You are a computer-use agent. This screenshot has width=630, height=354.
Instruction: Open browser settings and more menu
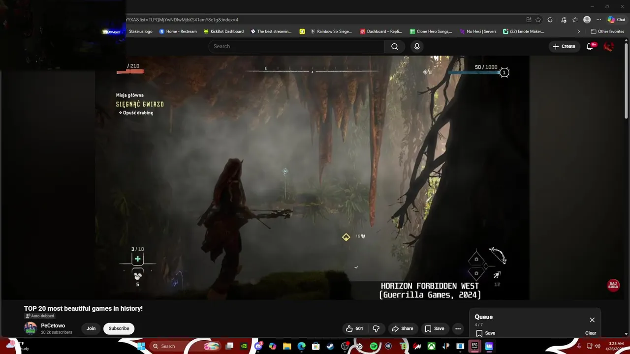(x=598, y=20)
